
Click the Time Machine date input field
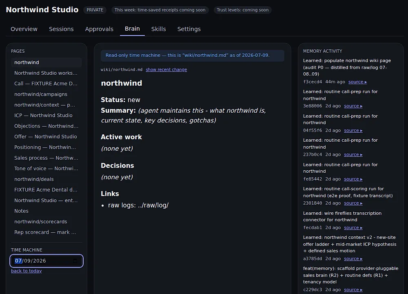coord(47,261)
